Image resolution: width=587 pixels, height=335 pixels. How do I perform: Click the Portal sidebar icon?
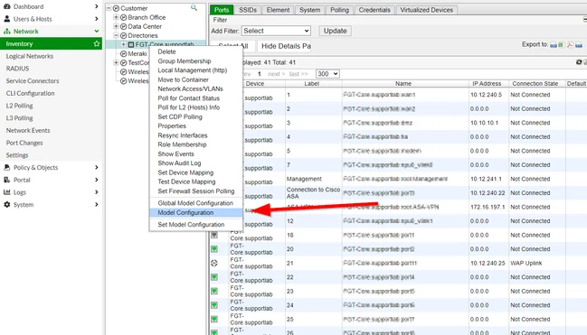pyautogui.click(x=6, y=180)
